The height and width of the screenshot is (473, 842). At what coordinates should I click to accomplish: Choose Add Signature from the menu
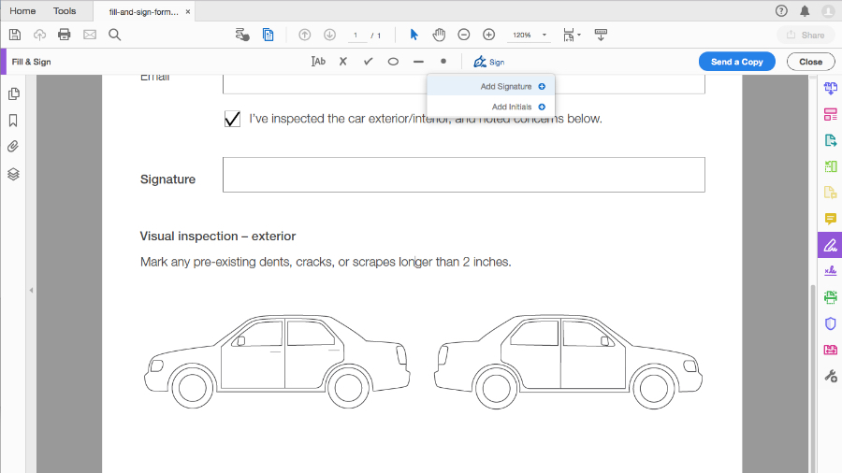pos(506,87)
